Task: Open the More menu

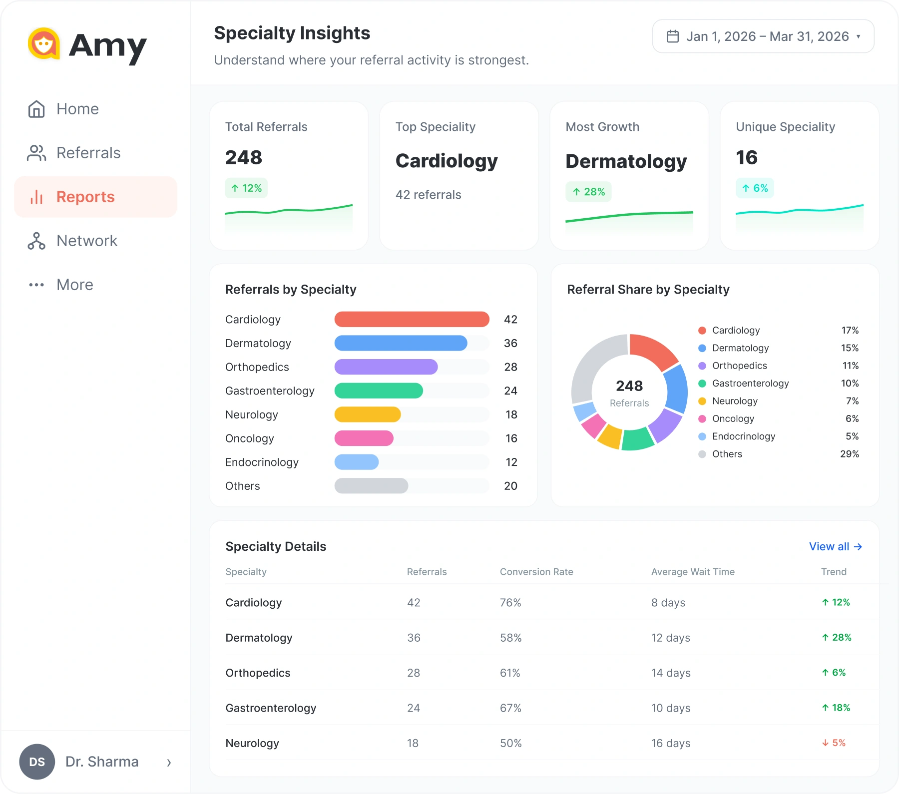Action: (x=96, y=285)
